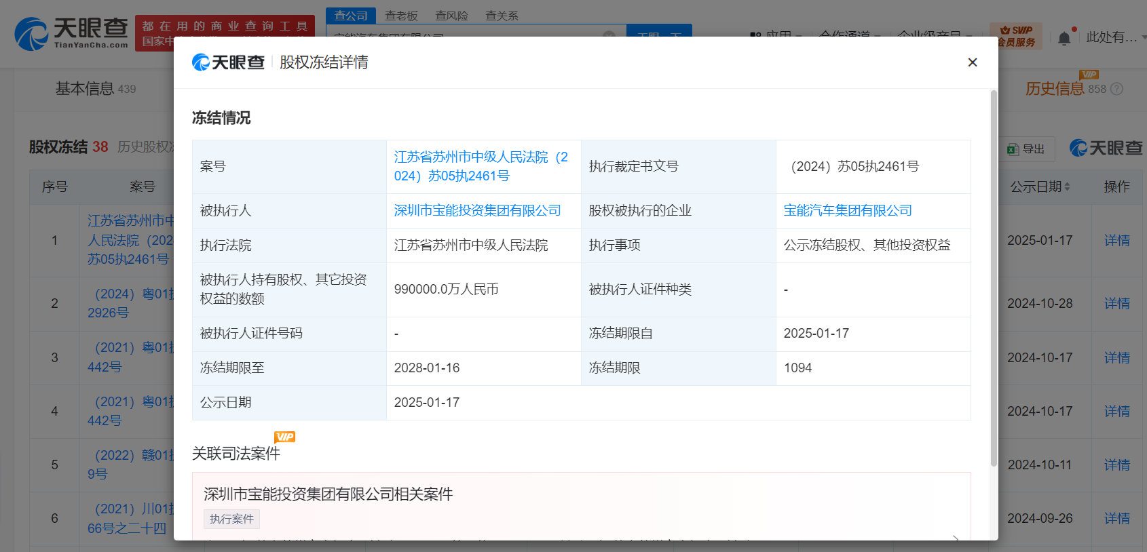This screenshot has width=1147, height=552.
Task: Expand the 企业级产品 dropdown
Action: coord(933,35)
